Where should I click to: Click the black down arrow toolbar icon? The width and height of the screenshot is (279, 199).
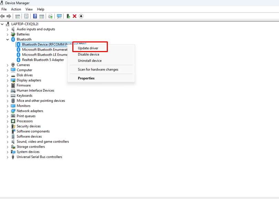[x=81, y=16]
